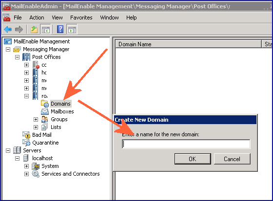
Task: Select the Bad Mail tree item label
Action: coord(42,135)
